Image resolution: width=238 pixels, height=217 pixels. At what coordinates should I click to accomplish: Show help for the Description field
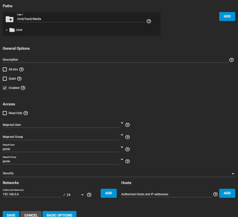pyautogui.click(x=231, y=60)
